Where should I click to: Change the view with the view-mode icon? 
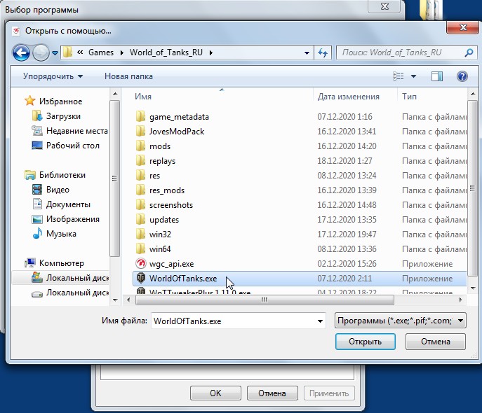click(399, 76)
